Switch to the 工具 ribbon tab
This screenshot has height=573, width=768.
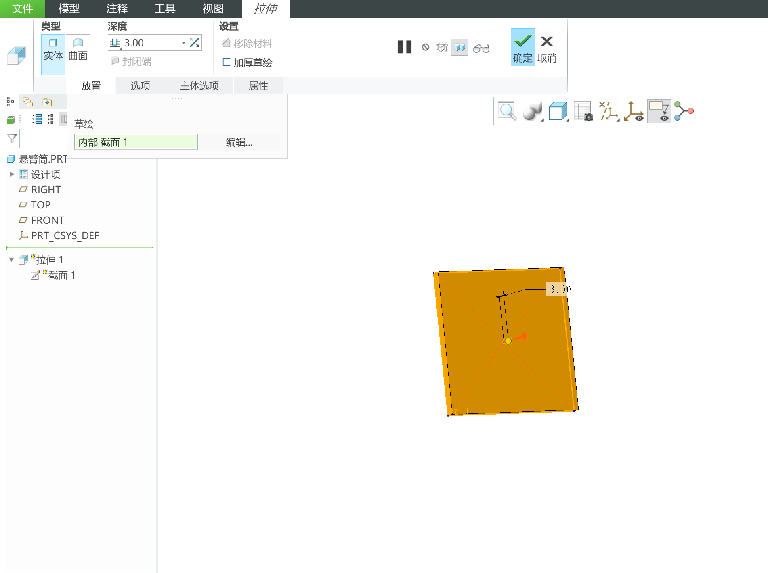click(x=165, y=8)
